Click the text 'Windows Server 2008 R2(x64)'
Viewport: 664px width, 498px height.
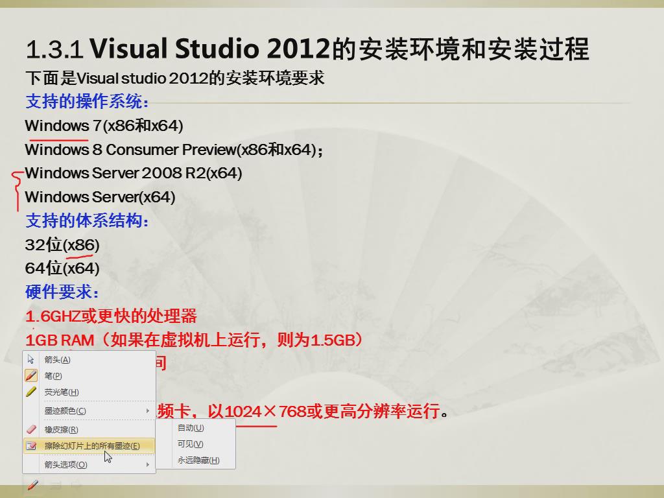click(134, 173)
